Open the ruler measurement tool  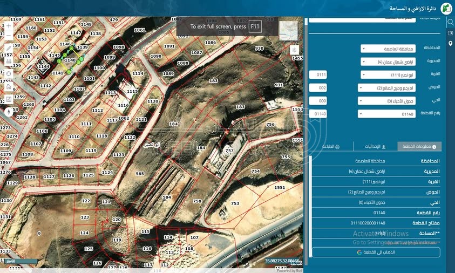9,60
